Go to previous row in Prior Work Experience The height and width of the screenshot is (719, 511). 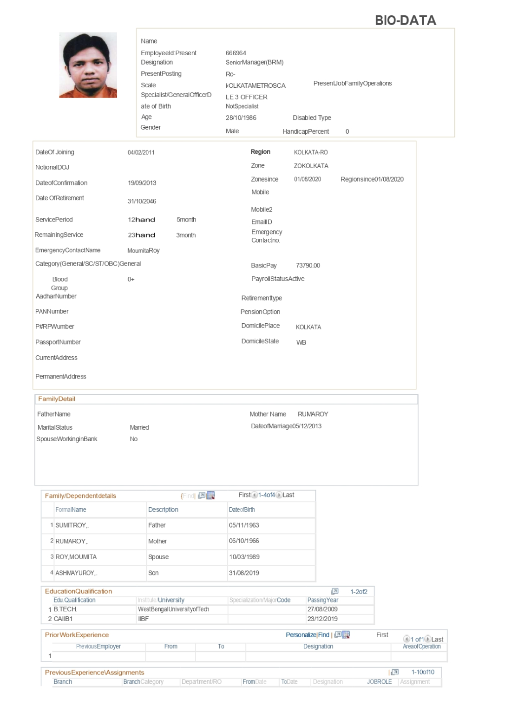coord(406,639)
